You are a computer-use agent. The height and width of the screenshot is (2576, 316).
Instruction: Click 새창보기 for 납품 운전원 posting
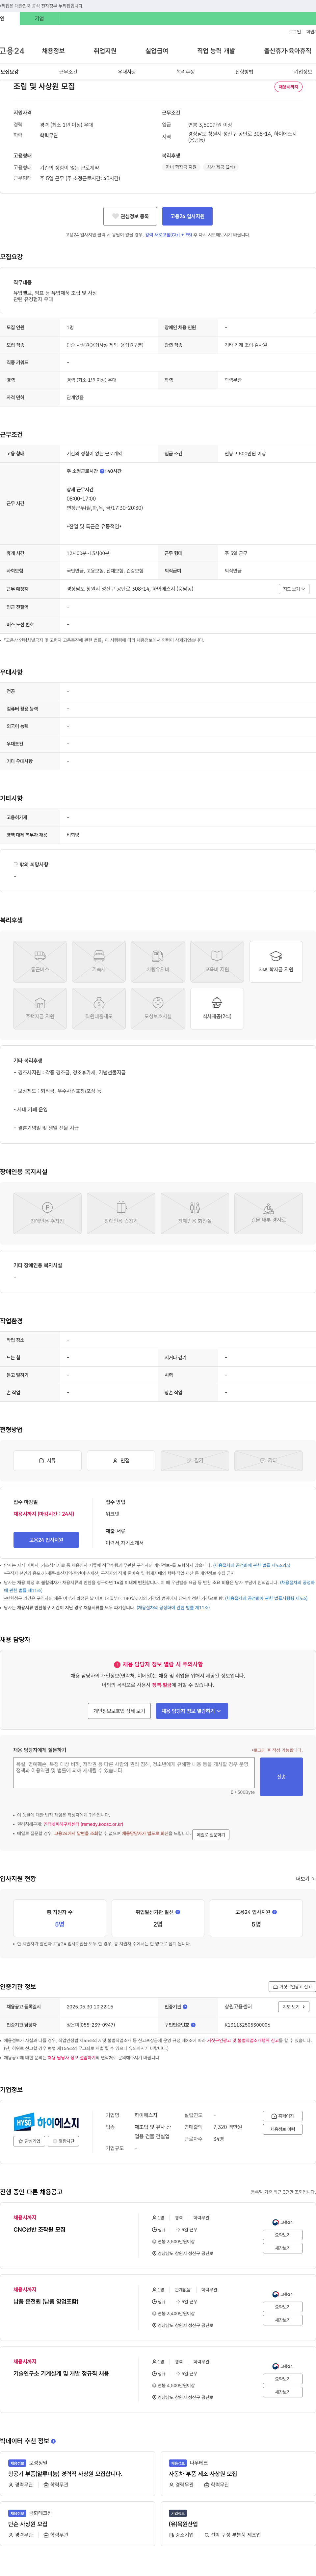[x=283, y=2320]
